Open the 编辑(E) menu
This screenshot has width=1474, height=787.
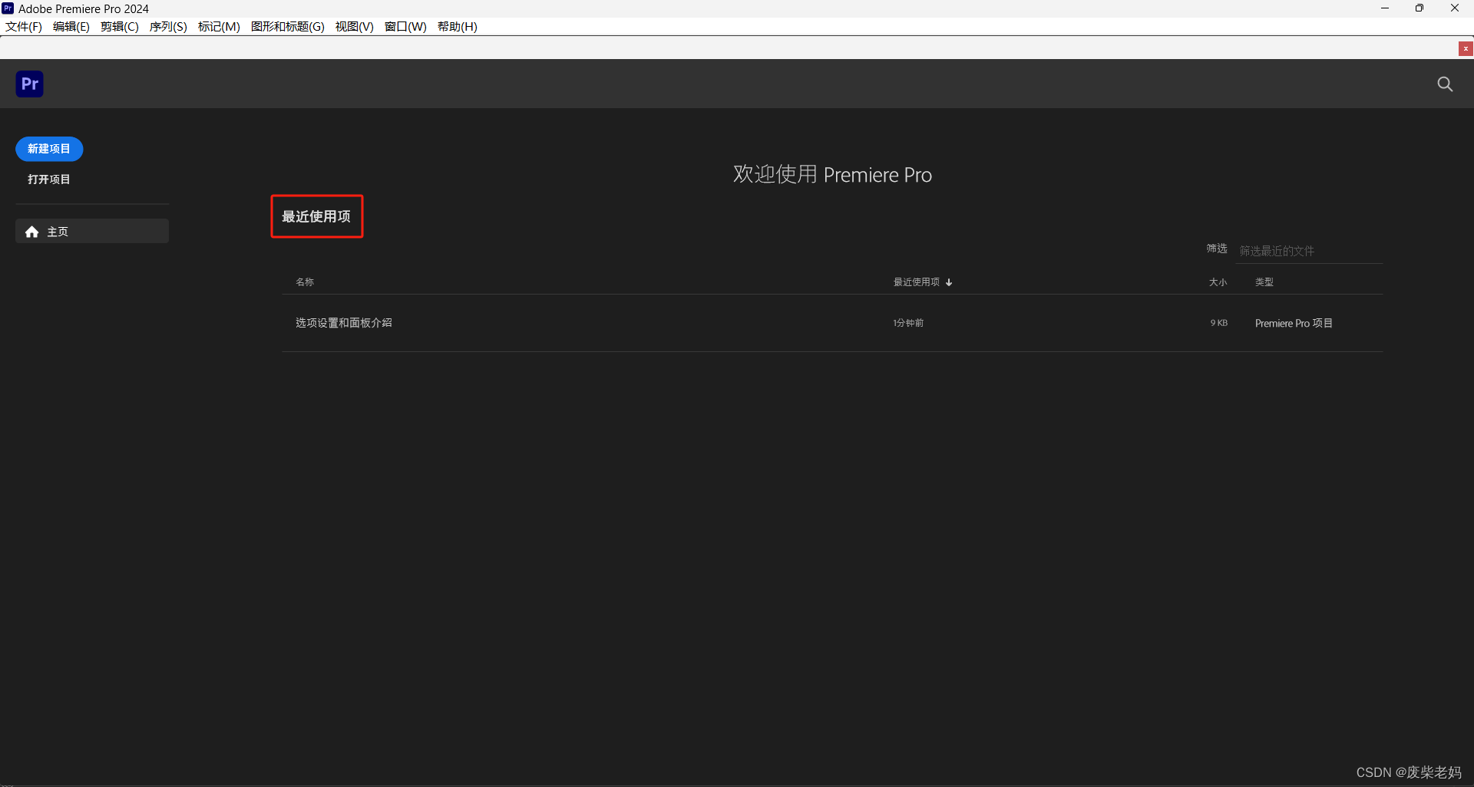tap(71, 27)
